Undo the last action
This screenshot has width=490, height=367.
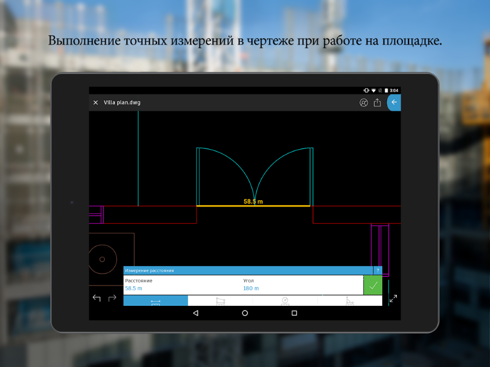click(x=97, y=298)
